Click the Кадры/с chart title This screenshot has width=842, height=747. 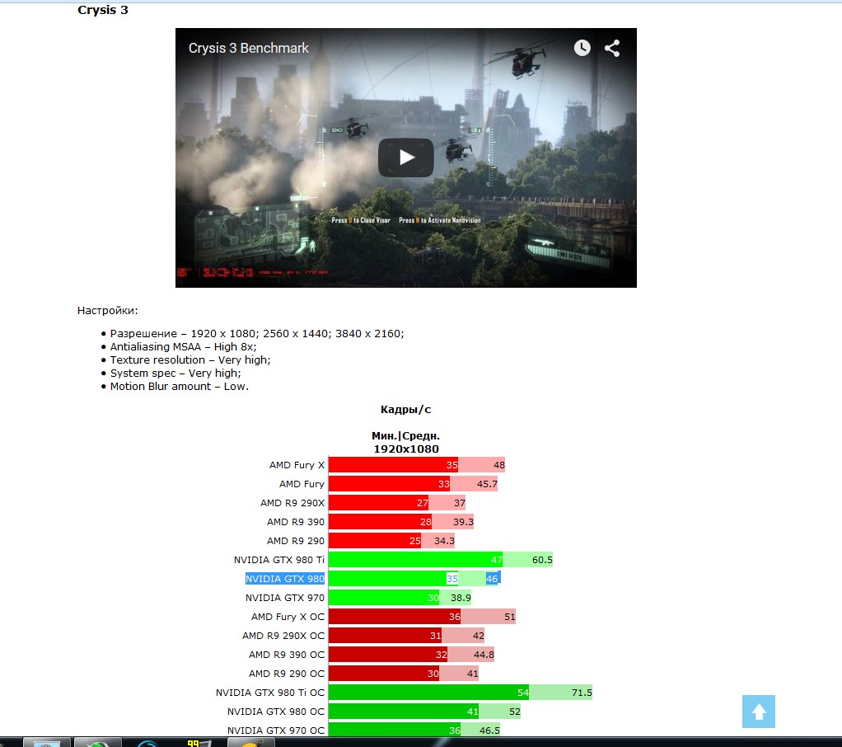[x=405, y=409]
